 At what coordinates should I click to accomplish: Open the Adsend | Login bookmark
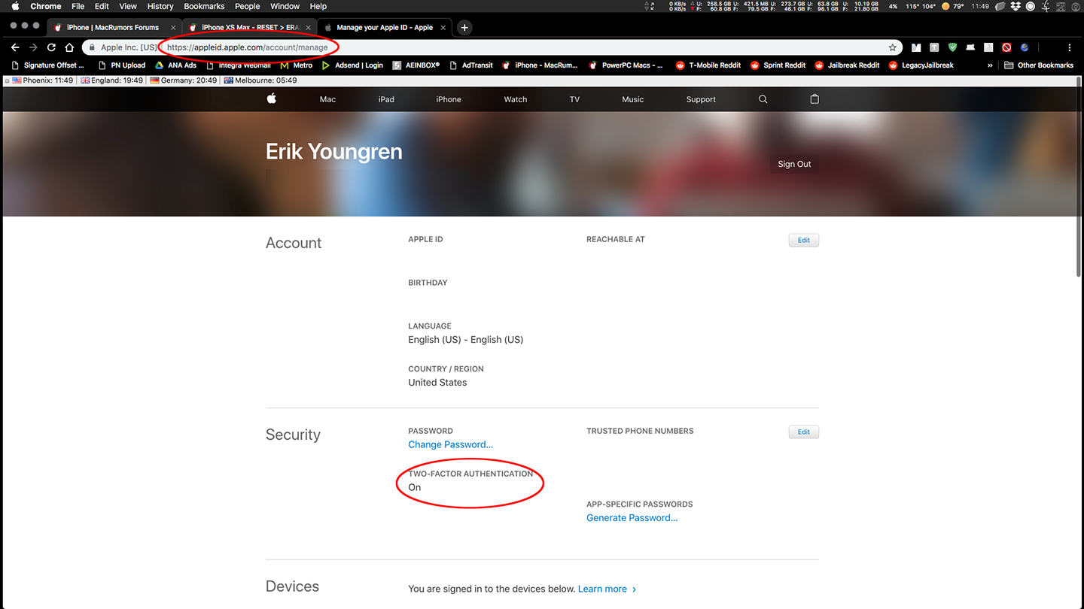(x=352, y=65)
